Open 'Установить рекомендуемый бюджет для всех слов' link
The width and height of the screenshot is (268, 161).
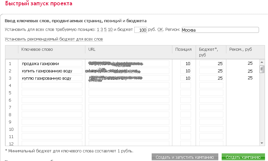tap(54, 39)
